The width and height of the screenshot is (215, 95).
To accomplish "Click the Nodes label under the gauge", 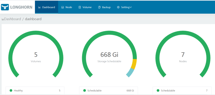I will pyautogui.click(x=183, y=61).
